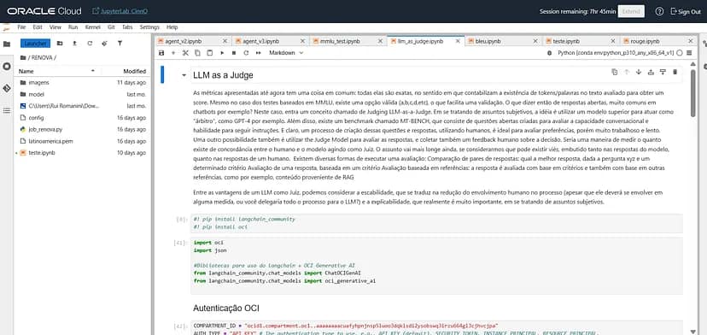Open the File menu
This screenshot has width=707, height=335.
tap(21, 27)
